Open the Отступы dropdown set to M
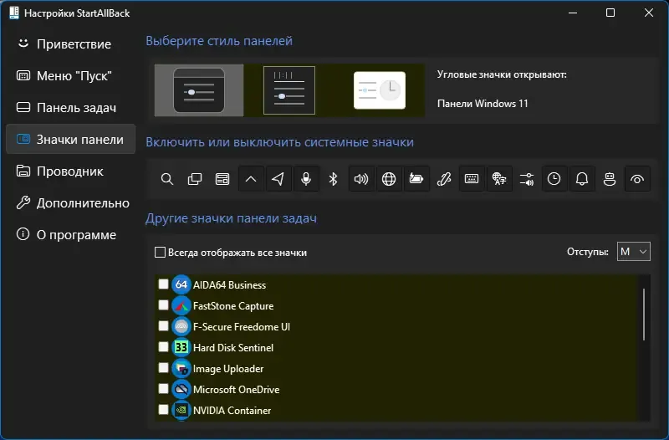 pos(634,252)
